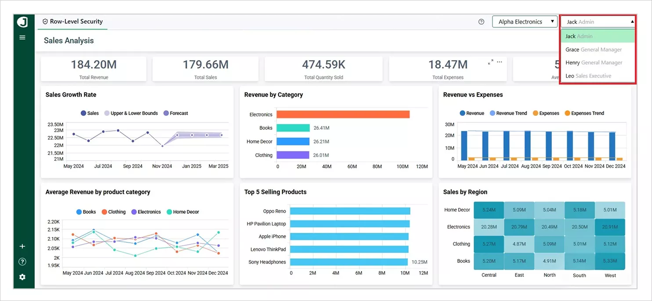Click the J application logo
The image size is (652, 301).
(22, 22)
